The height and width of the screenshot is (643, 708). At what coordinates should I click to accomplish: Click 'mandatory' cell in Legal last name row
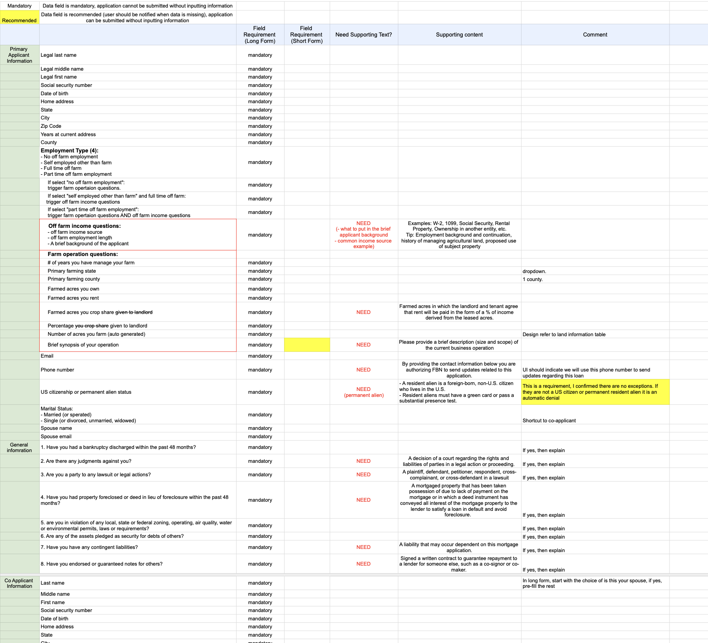click(260, 55)
